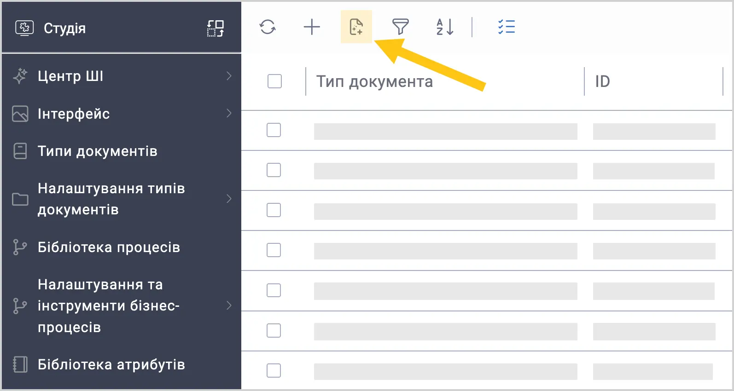
Task: Click the checklist selection icon
Action: (x=507, y=27)
